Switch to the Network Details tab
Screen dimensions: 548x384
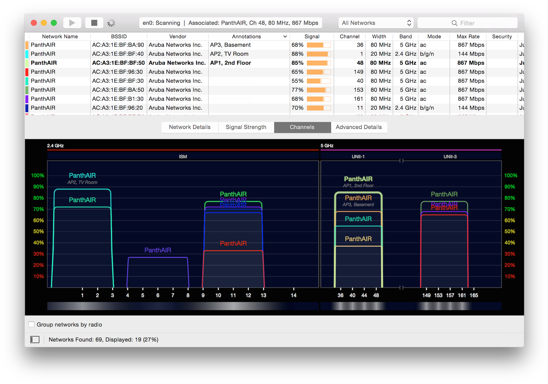[189, 127]
